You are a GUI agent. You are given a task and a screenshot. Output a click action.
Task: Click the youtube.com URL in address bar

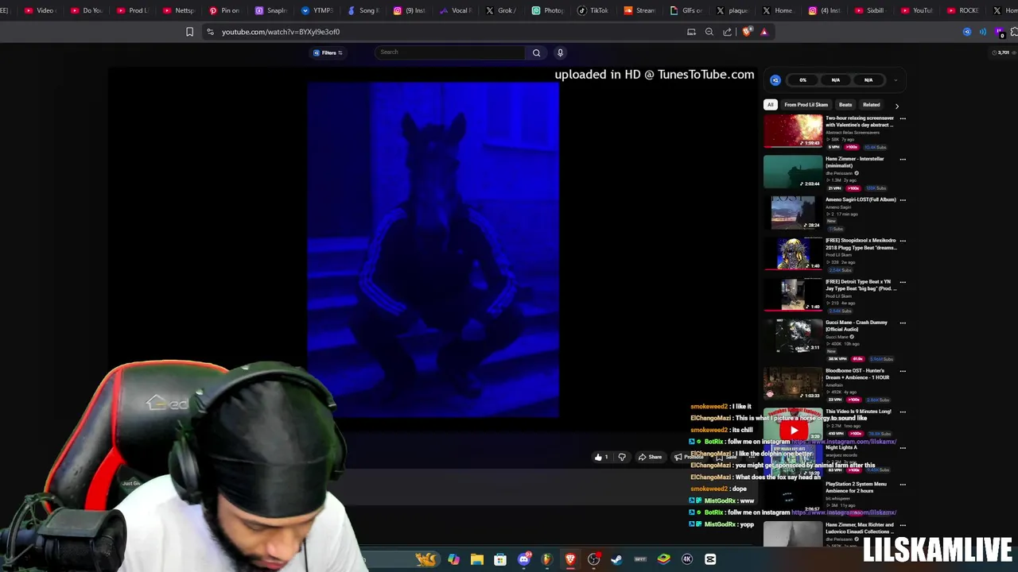281,32
